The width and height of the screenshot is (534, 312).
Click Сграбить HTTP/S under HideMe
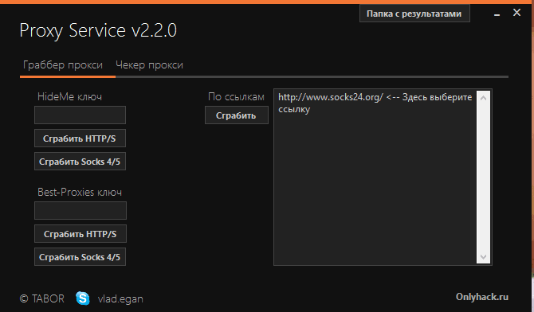click(x=80, y=138)
